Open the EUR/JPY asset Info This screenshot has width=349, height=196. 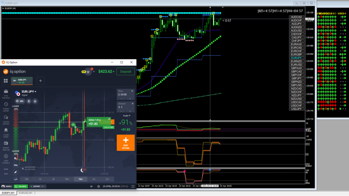point(20,101)
